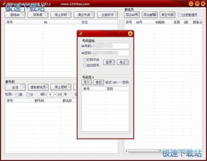Check the 男 gender filter

click(x=17, y=94)
